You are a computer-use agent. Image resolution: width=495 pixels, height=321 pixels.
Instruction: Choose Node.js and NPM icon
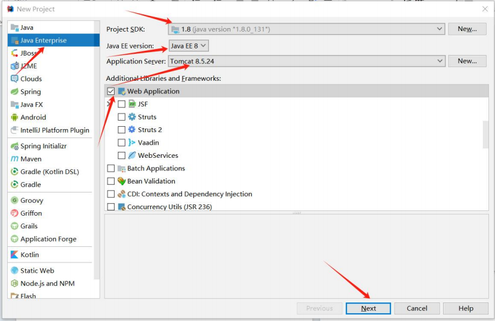(x=14, y=283)
